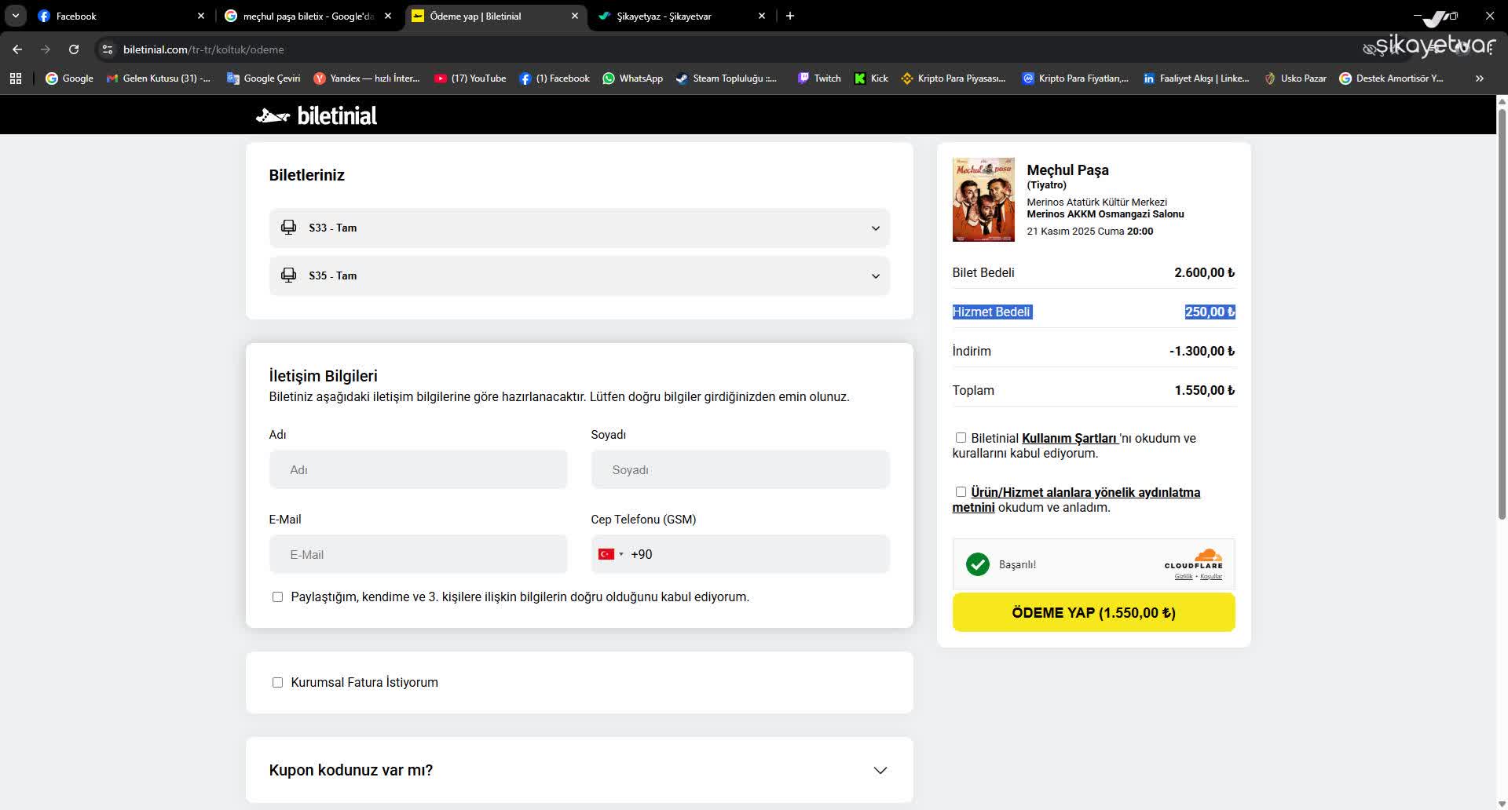Close the Facebook tab
The height and width of the screenshot is (810, 1508).
point(201,16)
